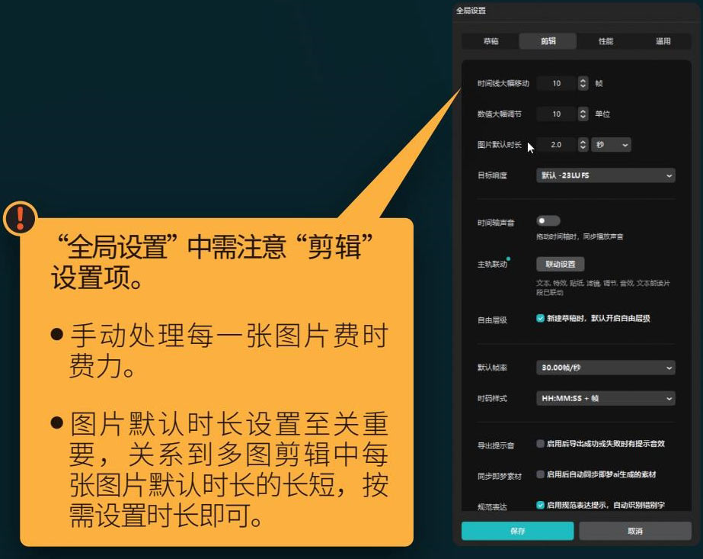The height and width of the screenshot is (559, 703).
Task: Select the 剪辑 tab
Action: 548,41
